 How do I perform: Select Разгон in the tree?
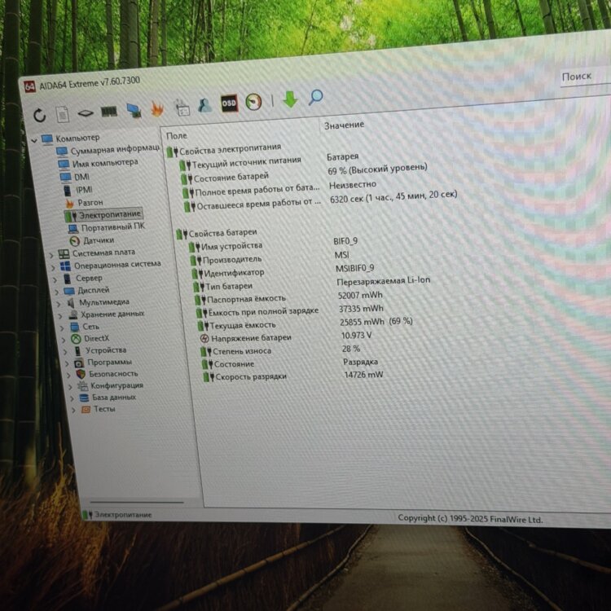(x=90, y=201)
